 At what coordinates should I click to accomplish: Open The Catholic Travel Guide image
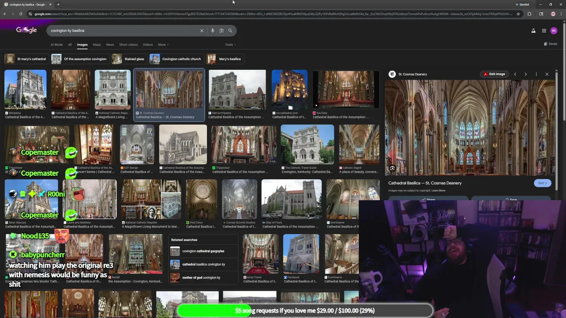pyautogui.click(x=307, y=144)
